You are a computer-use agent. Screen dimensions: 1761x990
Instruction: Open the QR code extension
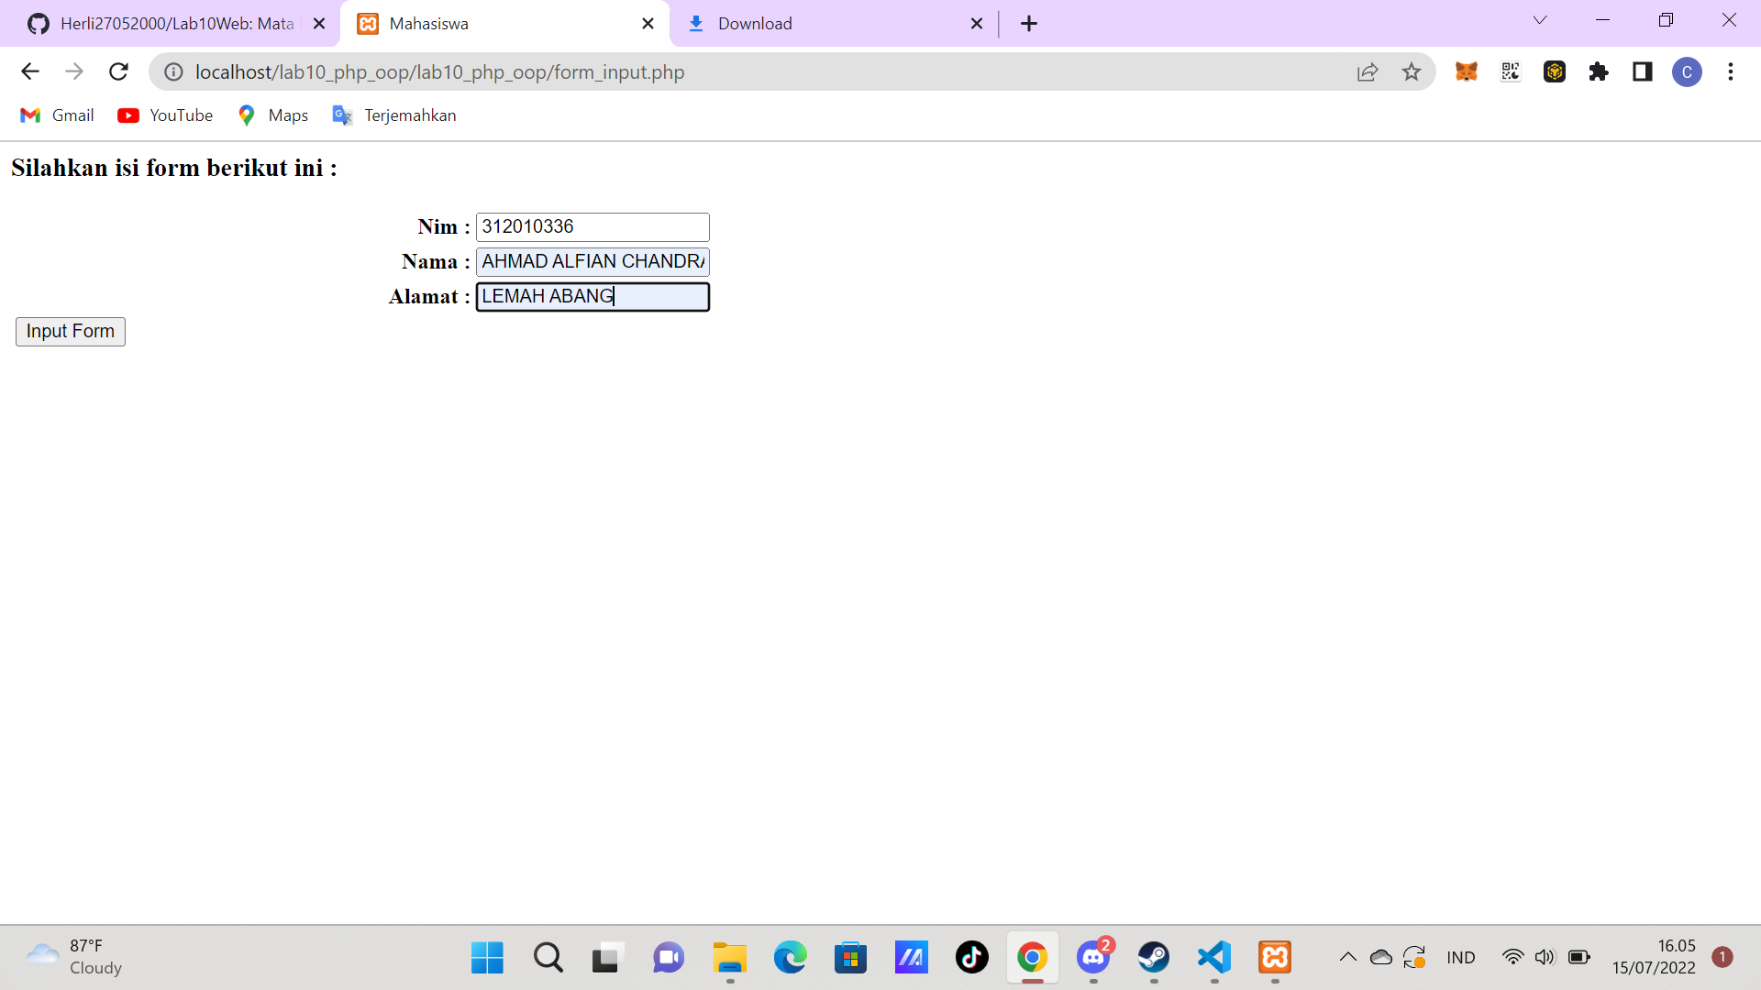pos(1510,71)
